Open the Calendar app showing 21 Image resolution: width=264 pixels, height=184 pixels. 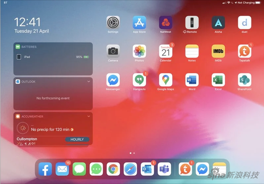tap(166, 51)
